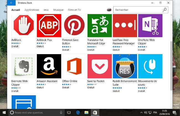Viewport: 180px width, 116px height.
Task: Click the Save to Pocket title
Action: tap(96, 81)
